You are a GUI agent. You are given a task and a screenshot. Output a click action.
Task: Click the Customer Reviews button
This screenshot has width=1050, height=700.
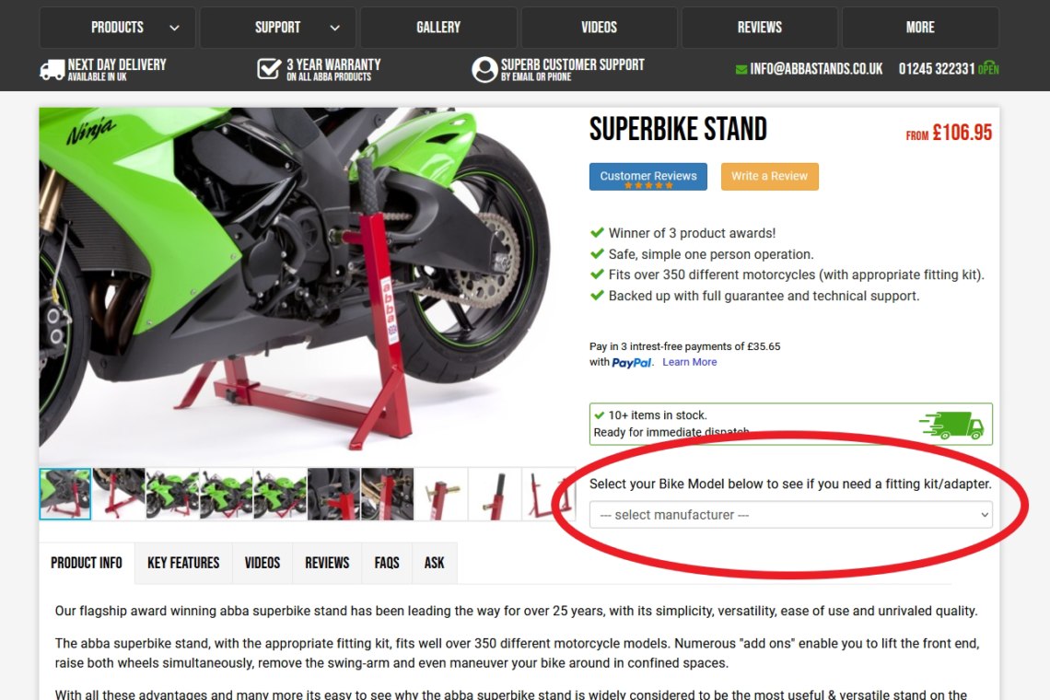click(x=648, y=176)
